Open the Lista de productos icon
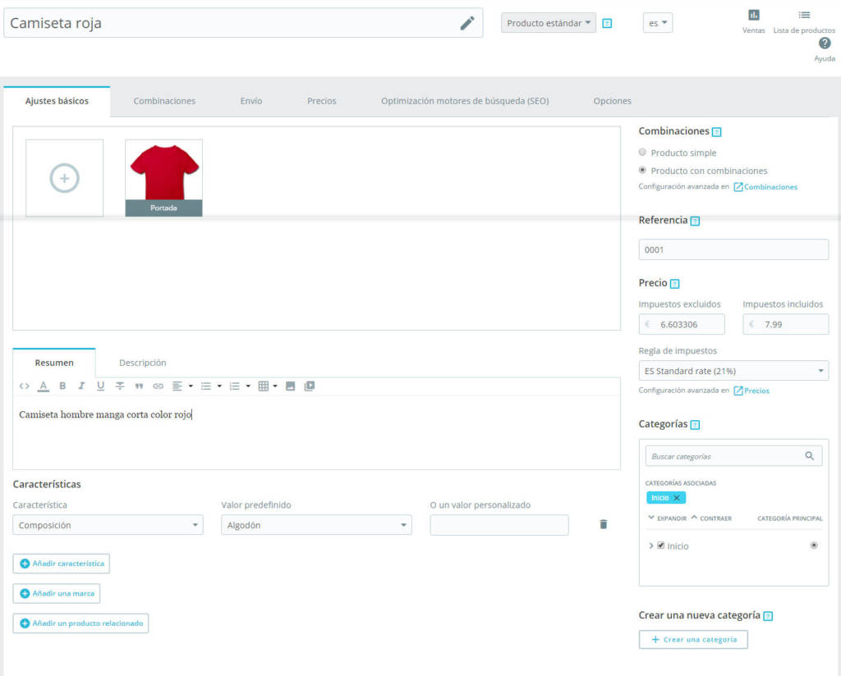Screen dimensions: 841x676 click(x=804, y=15)
